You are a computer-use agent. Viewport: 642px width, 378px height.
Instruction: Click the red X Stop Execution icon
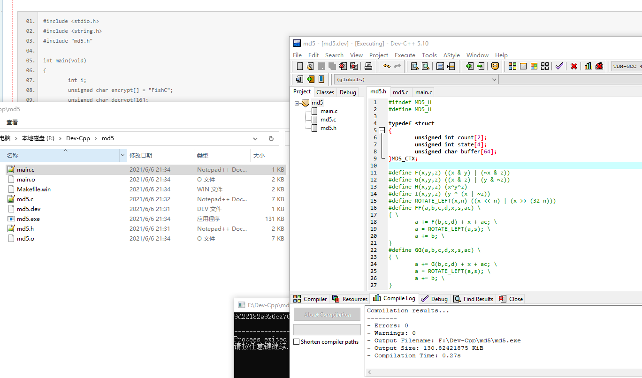(573, 66)
